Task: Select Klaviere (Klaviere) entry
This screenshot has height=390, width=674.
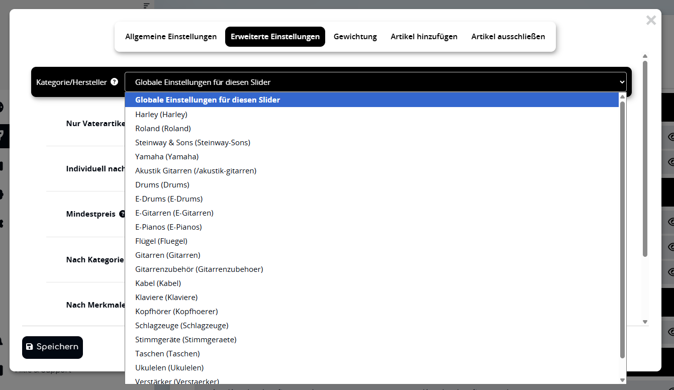Action: 372,297
